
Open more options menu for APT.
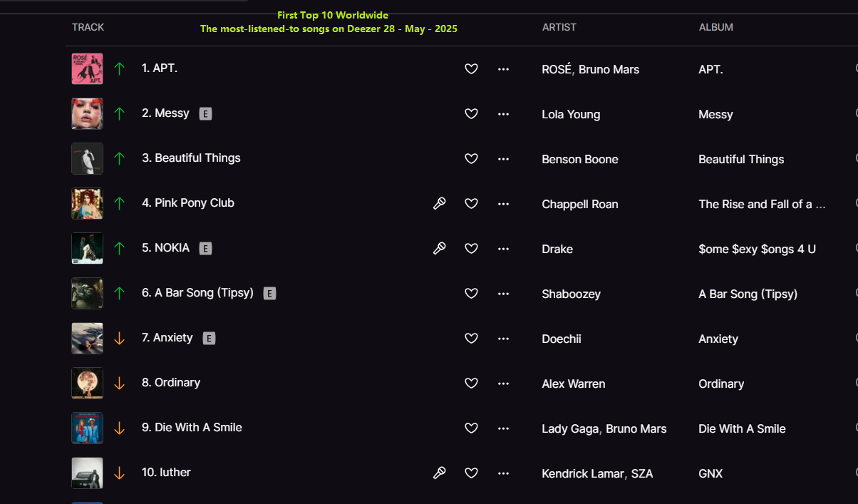pyautogui.click(x=503, y=69)
